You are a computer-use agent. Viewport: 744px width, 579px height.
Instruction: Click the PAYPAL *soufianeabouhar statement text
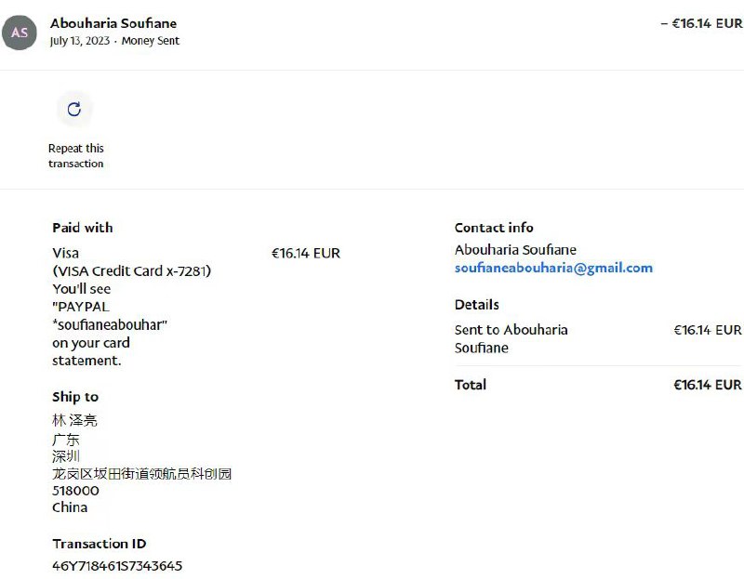110,315
